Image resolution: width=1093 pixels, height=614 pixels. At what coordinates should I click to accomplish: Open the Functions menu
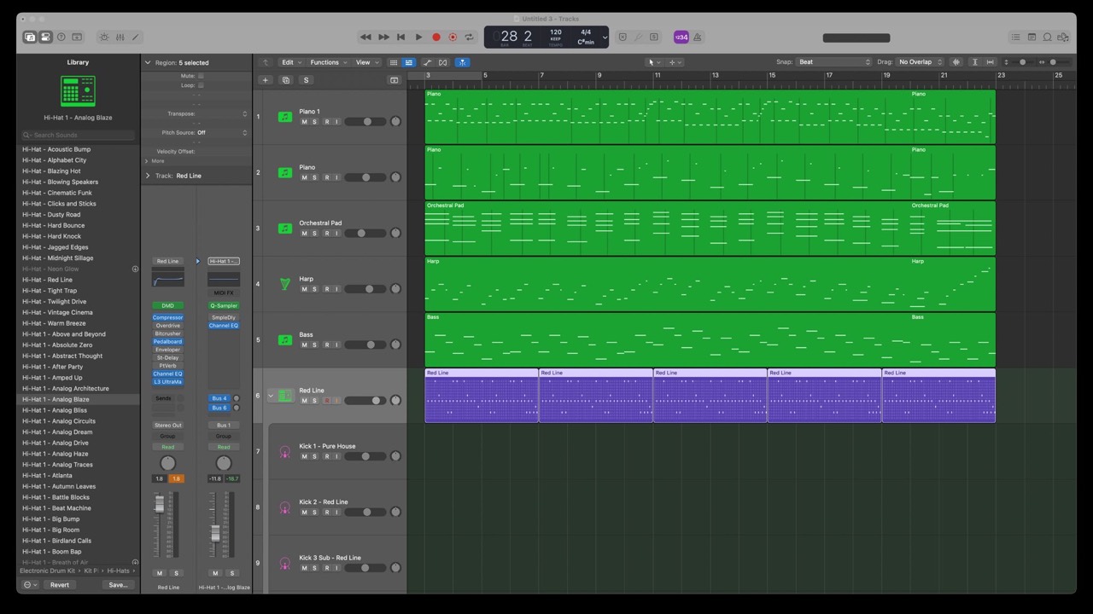tap(327, 62)
